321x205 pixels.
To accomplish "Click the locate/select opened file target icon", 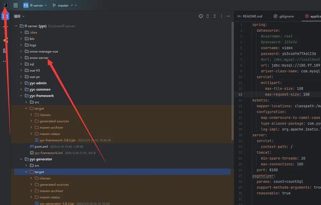I will pos(201,16).
